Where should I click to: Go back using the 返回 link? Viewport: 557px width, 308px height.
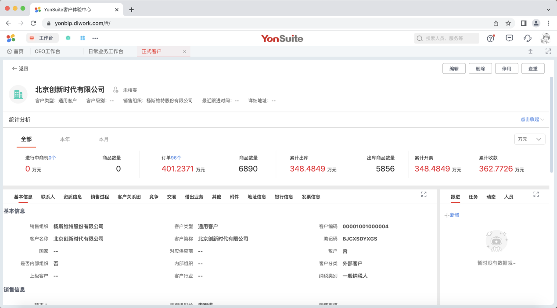(x=20, y=68)
